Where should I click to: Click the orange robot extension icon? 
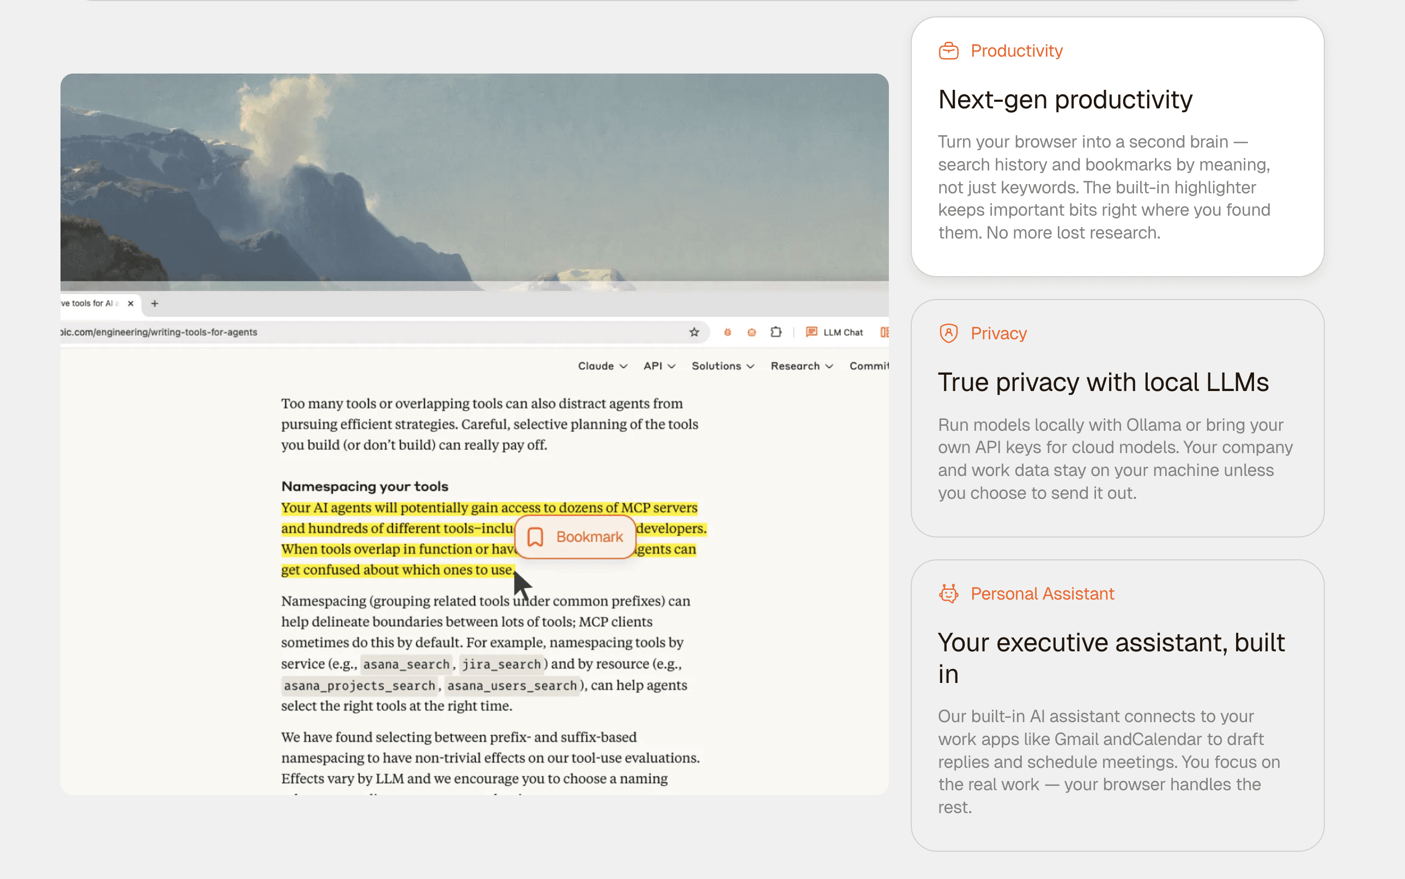point(752,332)
